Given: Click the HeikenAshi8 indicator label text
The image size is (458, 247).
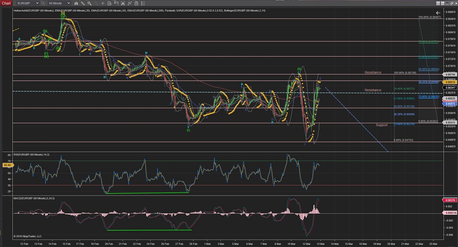Looking at the screenshot, I should point(34,11).
